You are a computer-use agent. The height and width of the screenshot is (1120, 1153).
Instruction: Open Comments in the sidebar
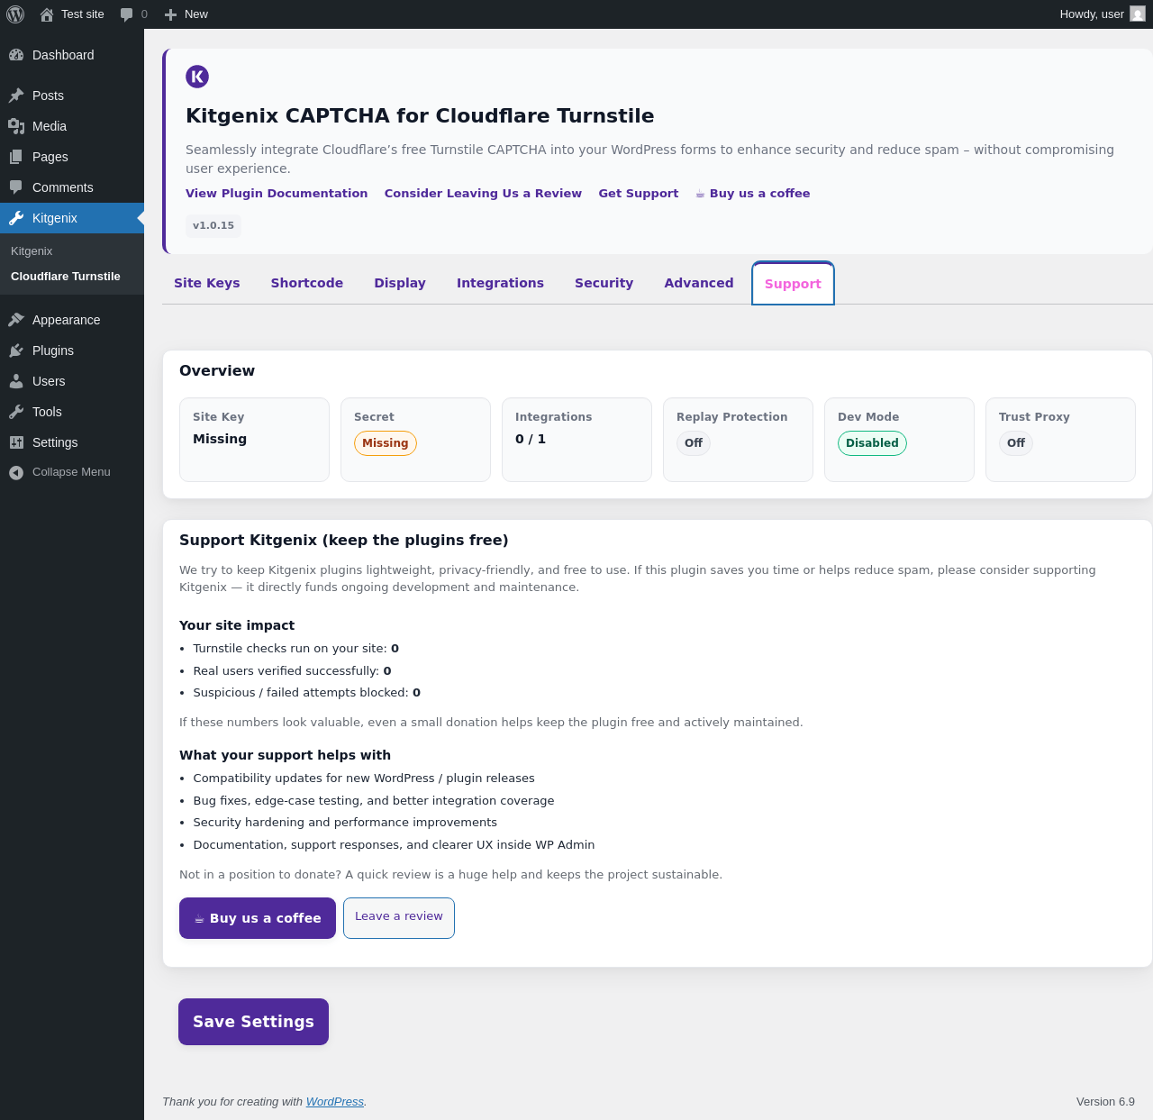(72, 187)
